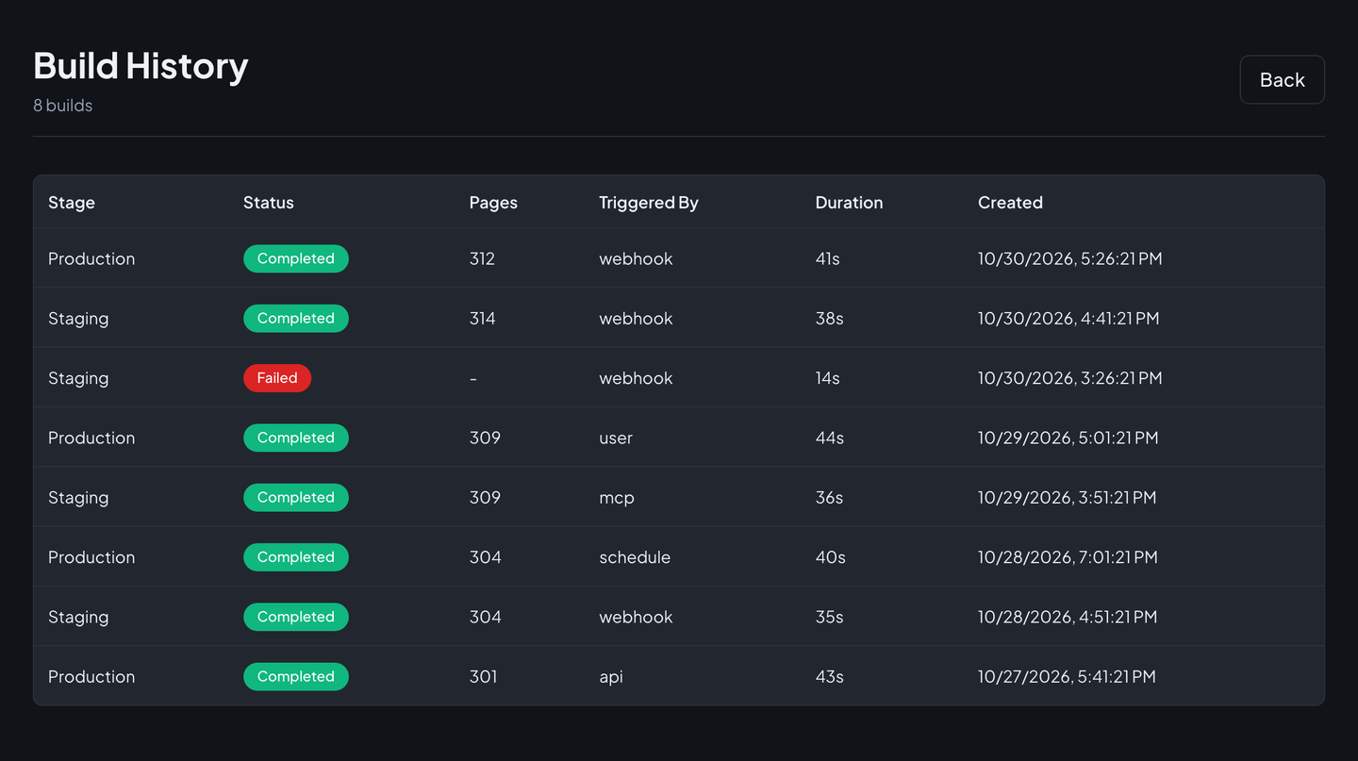Image resolution: width=1358 pixels, height=761 pixels.
Task: Click the Duration column header
Action: click(x=849, y=202)
